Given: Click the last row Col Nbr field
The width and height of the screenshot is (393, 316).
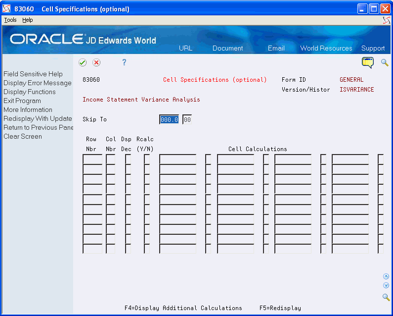Looking at the screenshot, I should (x=111, y=249).
